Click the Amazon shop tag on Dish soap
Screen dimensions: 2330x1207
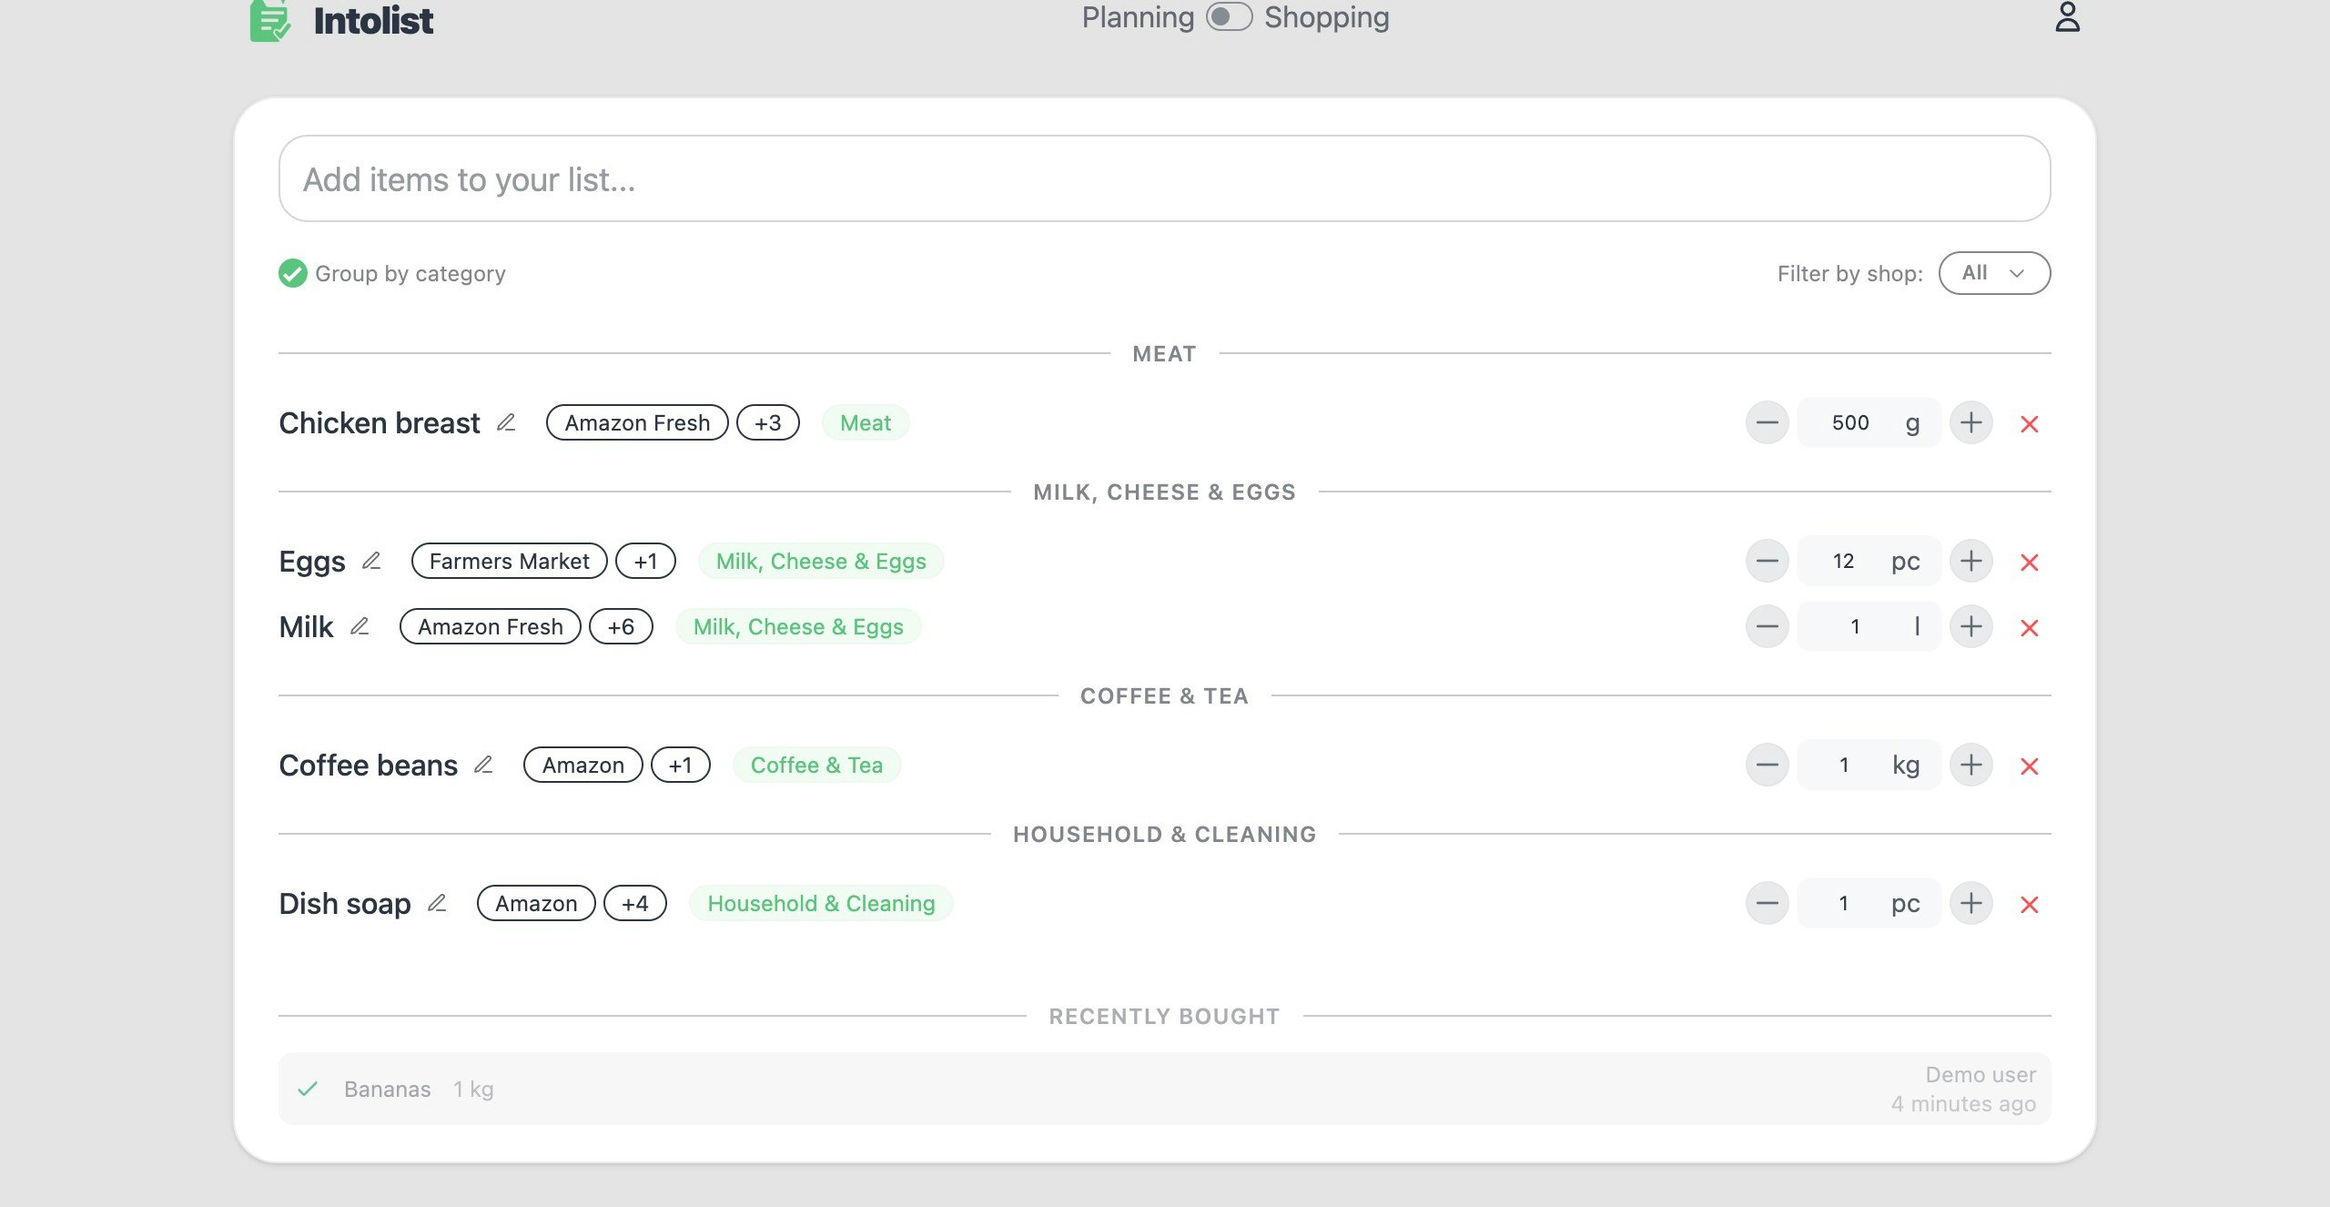[x=536, y=903]
